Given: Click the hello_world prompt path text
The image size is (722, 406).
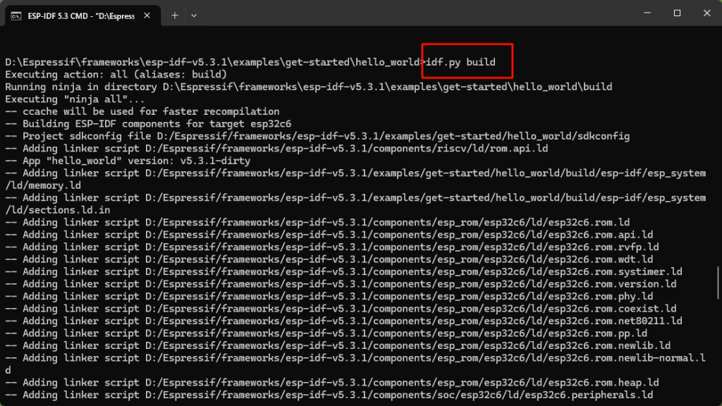Looking at the screenshot, I should (212, 62).
